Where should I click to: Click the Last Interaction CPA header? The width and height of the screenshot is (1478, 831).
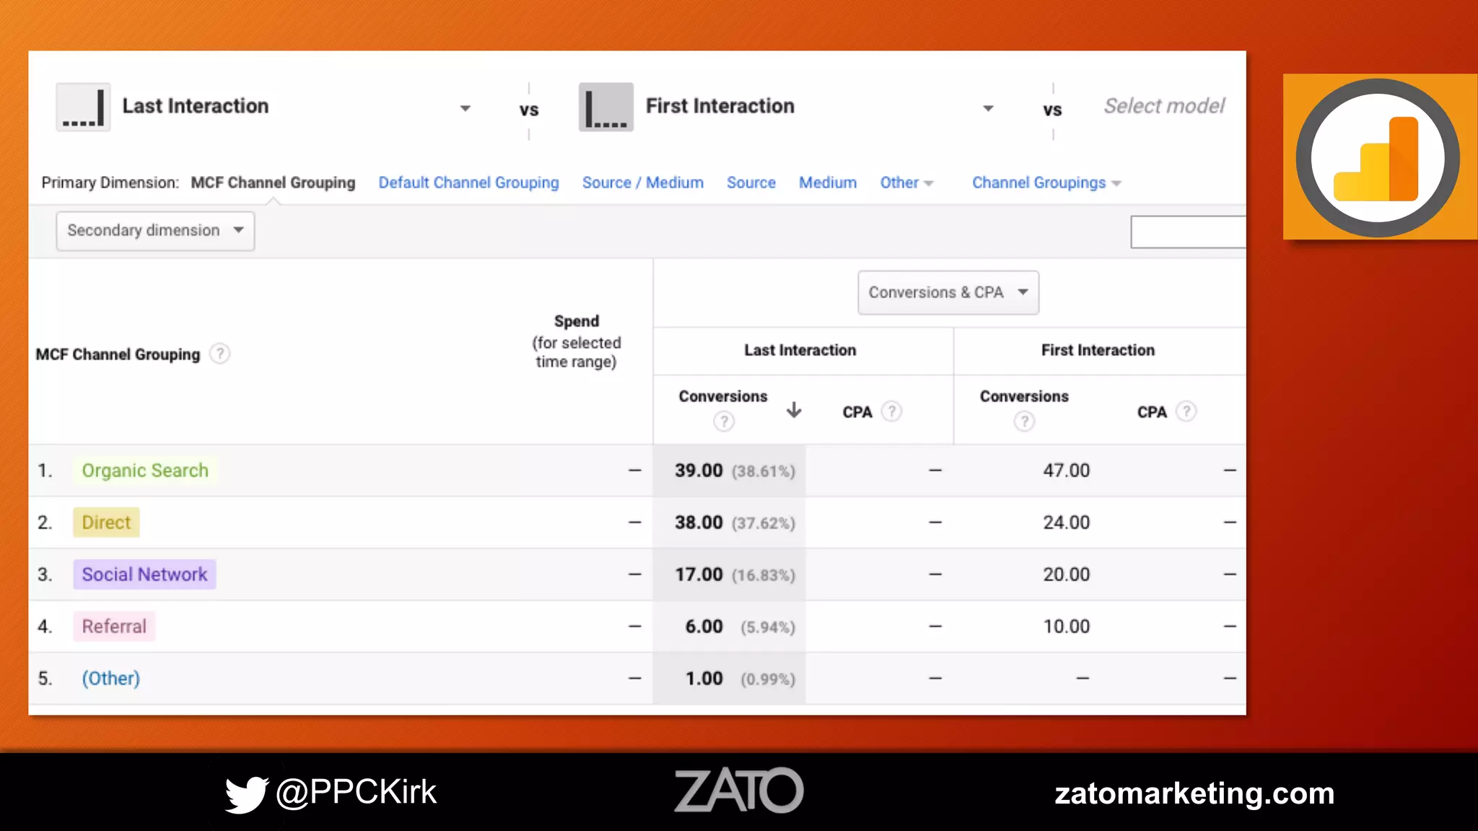coord(857,412)
